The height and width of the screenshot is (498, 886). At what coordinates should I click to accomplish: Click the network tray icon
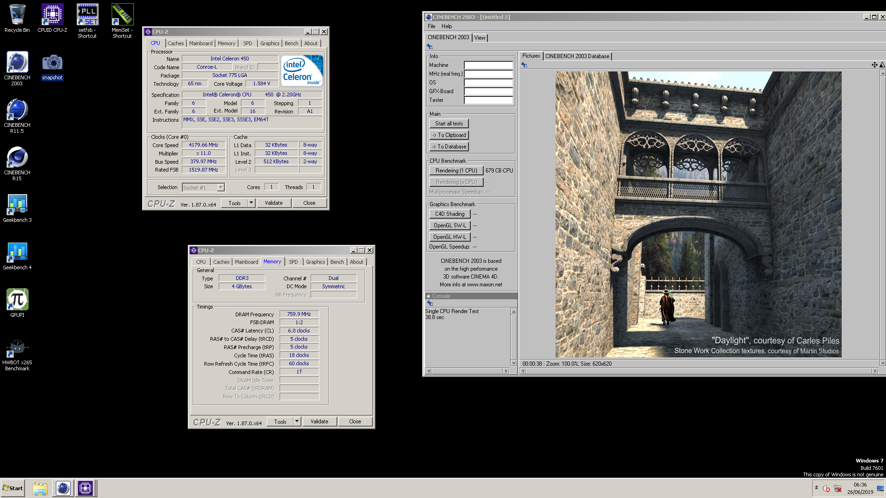coord(838,488)
